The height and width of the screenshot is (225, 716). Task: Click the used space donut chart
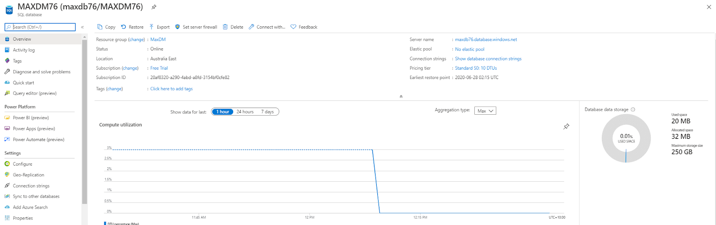[626, 138]
